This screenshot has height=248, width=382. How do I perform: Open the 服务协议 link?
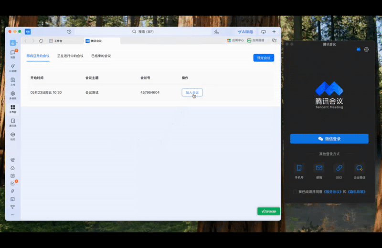coord(332,192)
